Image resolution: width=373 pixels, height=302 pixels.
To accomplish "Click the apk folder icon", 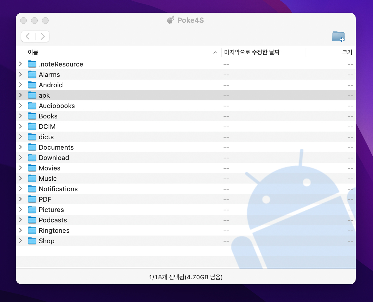I will tap(32, 95).
